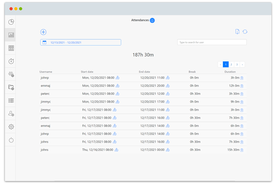The width and height of the screenshot is (277, 184).
Task: Delete the johns 15h 30m attendance entry
Action: (x=242, y=150)
